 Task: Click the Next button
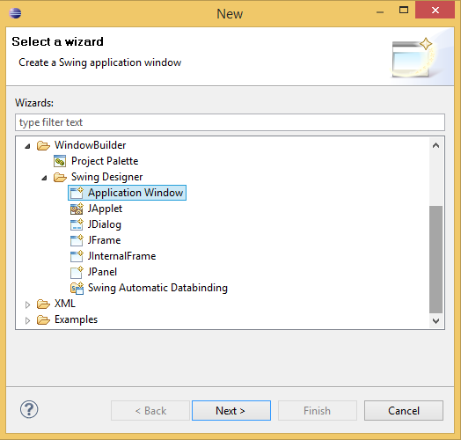coord(231,411)
